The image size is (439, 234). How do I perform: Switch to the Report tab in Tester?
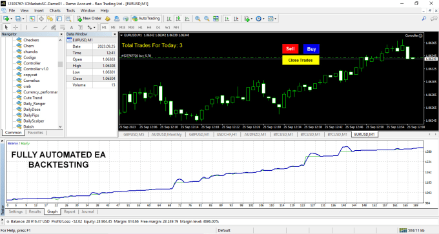pos(70,211)
